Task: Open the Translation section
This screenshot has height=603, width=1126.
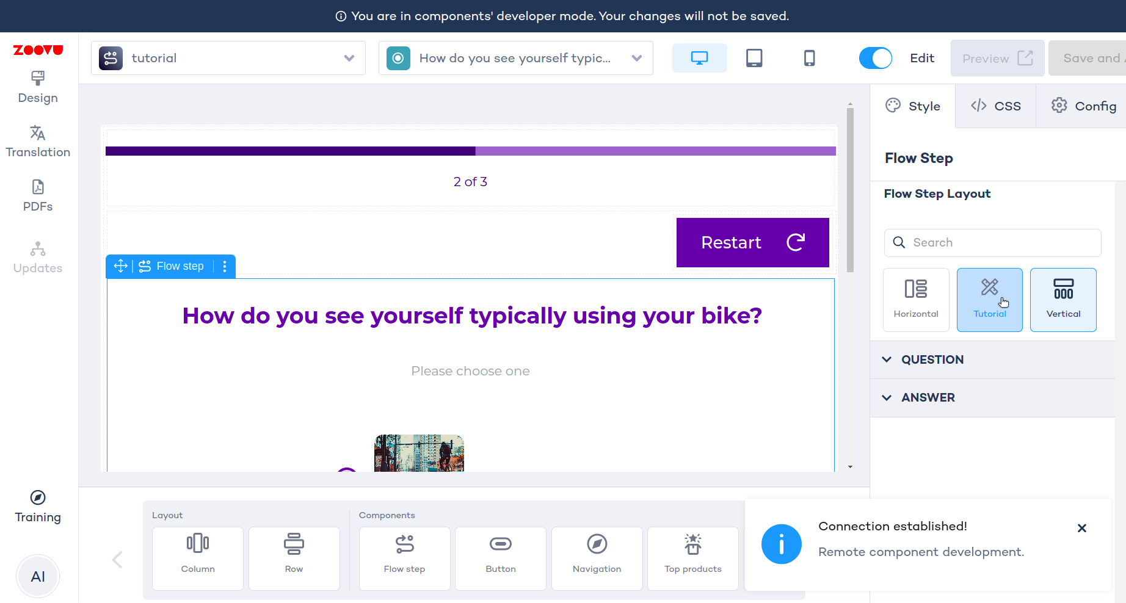Action: [x=38, y=142]
